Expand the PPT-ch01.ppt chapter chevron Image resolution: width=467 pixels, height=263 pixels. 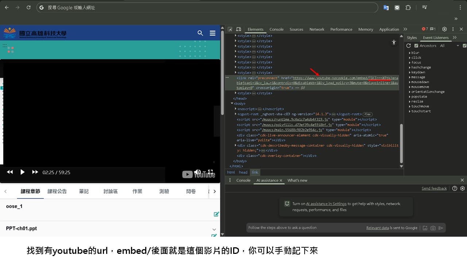coord(214,229)
